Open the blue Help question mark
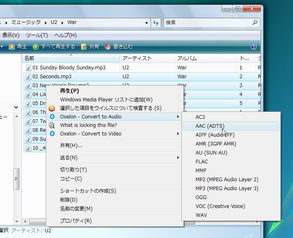Image resolution: width=293 pixels, height=238 pixels. 253,47
